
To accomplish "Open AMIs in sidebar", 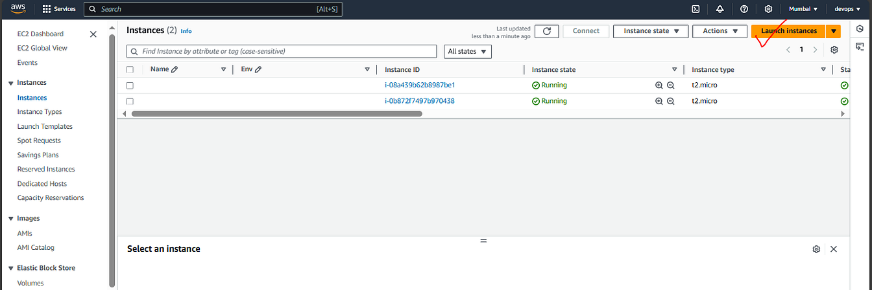I will point(25,233).
